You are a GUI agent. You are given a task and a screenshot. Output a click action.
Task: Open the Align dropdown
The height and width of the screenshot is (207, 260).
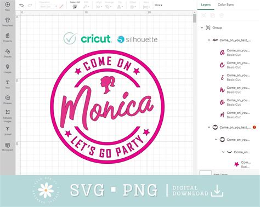99,7
